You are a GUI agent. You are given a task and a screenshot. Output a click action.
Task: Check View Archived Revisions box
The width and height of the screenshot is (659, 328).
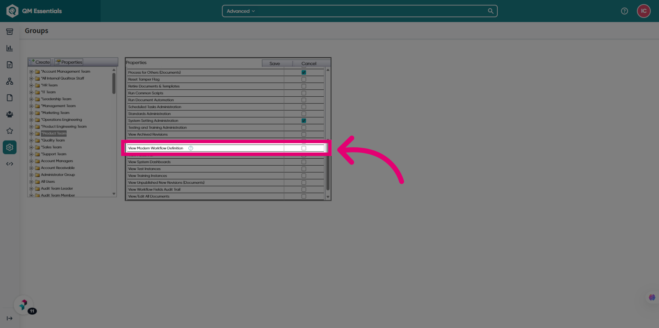click(304, 134)
